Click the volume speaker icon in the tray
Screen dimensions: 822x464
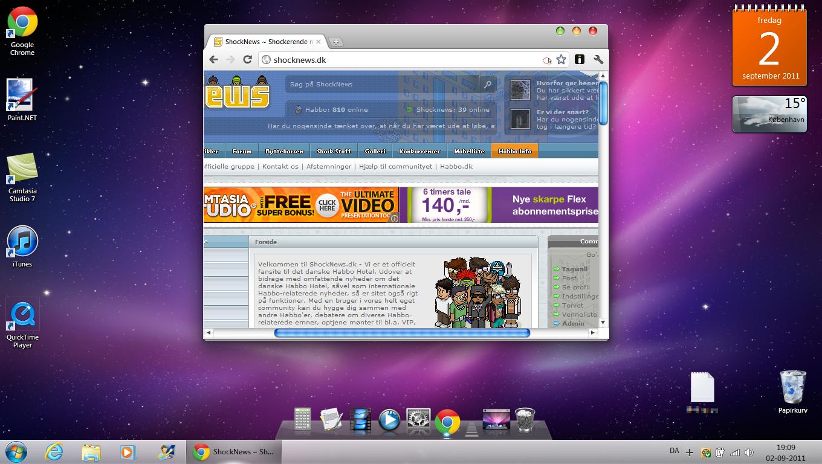click(749, 452)
